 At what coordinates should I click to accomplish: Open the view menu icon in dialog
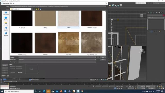click(x=40, y=9)
